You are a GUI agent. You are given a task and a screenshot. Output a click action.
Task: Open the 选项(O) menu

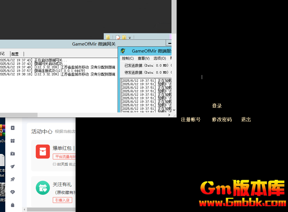(160, 58)
